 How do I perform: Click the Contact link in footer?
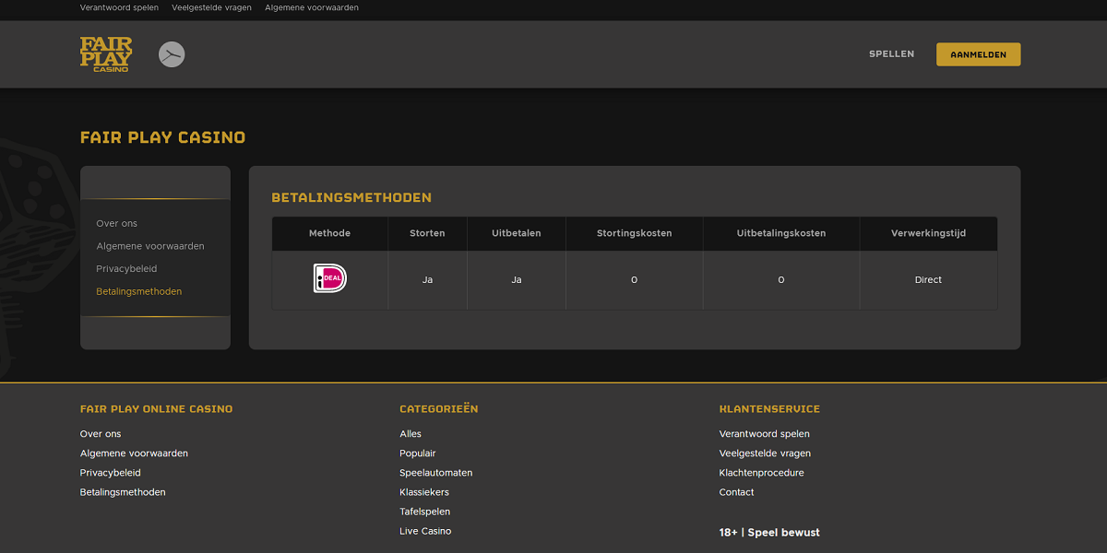click(736, 492)
